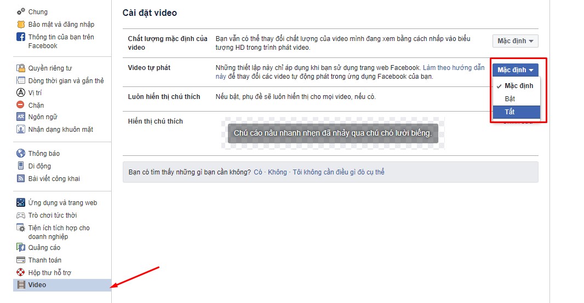Viewport: 584px width, 303px height.
Task: Click the Video tự phát row label
Action: tap(149, 68)
